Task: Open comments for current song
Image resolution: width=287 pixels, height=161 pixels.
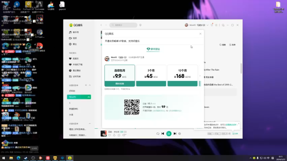Action: (124, 135)
